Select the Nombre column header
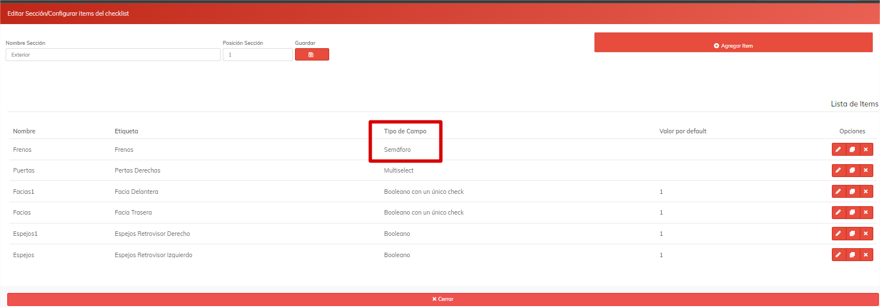The image size is (880, 307). 24,131
